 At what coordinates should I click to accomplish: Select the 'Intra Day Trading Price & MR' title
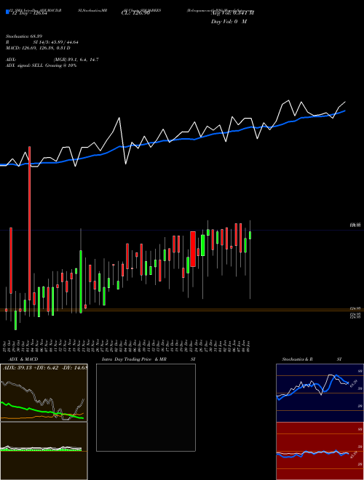click(135, 359)
